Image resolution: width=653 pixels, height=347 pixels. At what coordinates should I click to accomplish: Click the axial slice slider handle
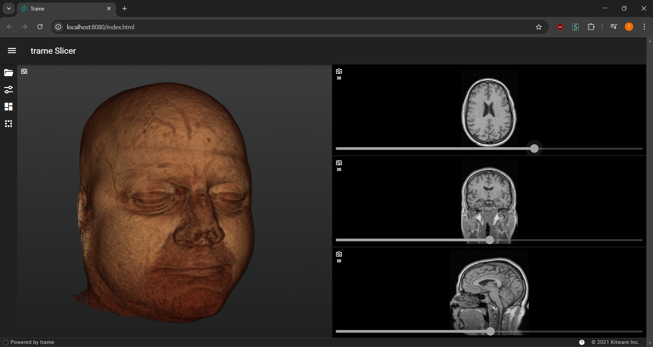pyautogui.click(x=534, y=149)
